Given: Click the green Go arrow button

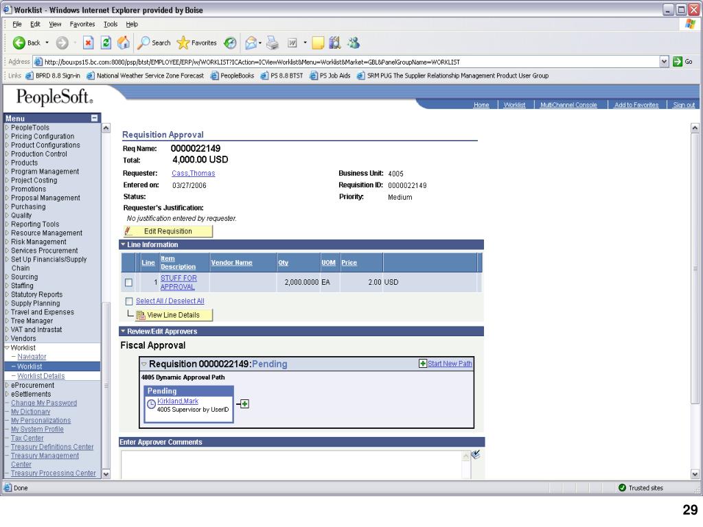Looking at the screenshot, I should (678, 62).
